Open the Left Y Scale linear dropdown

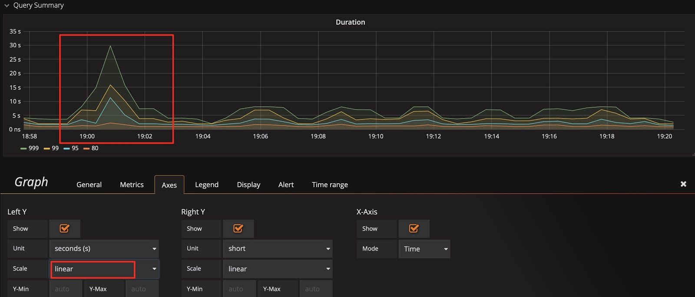coord(104,269)
